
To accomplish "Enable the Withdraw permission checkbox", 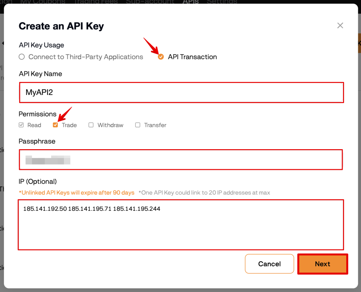I will [91, 125].
